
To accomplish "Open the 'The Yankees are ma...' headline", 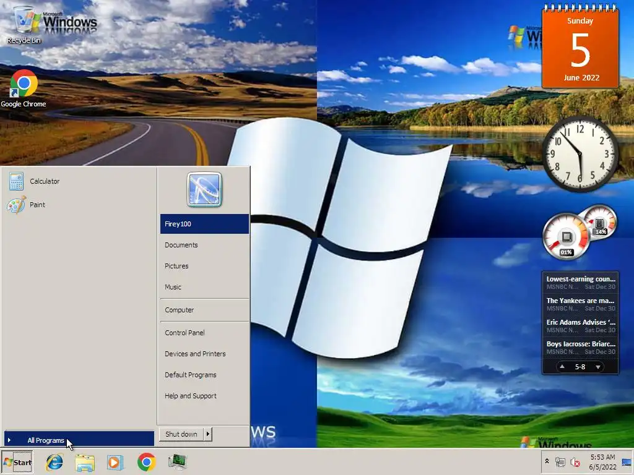I will pos(580,304).
